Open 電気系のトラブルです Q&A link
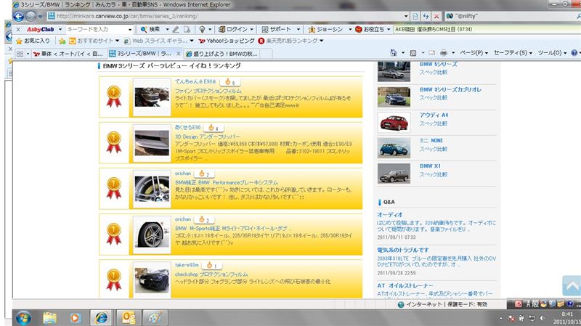The width and height of the screenshot is (581, 326). click(x=403, y=250)
